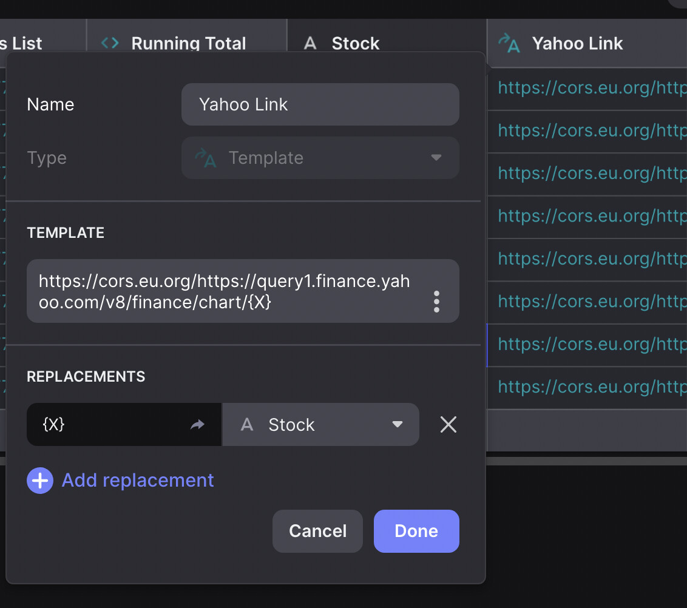This screenshot has width=687, height=608.
Task: Confirm changes with the Done button
Action: pyautogui.click(x=416, y=531)
